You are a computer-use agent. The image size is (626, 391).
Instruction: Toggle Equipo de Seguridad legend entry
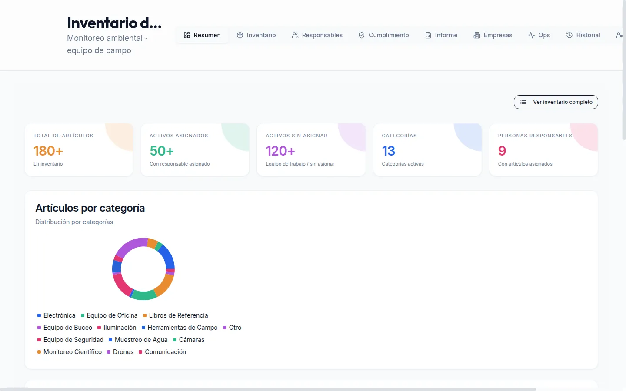coord(70,340)
